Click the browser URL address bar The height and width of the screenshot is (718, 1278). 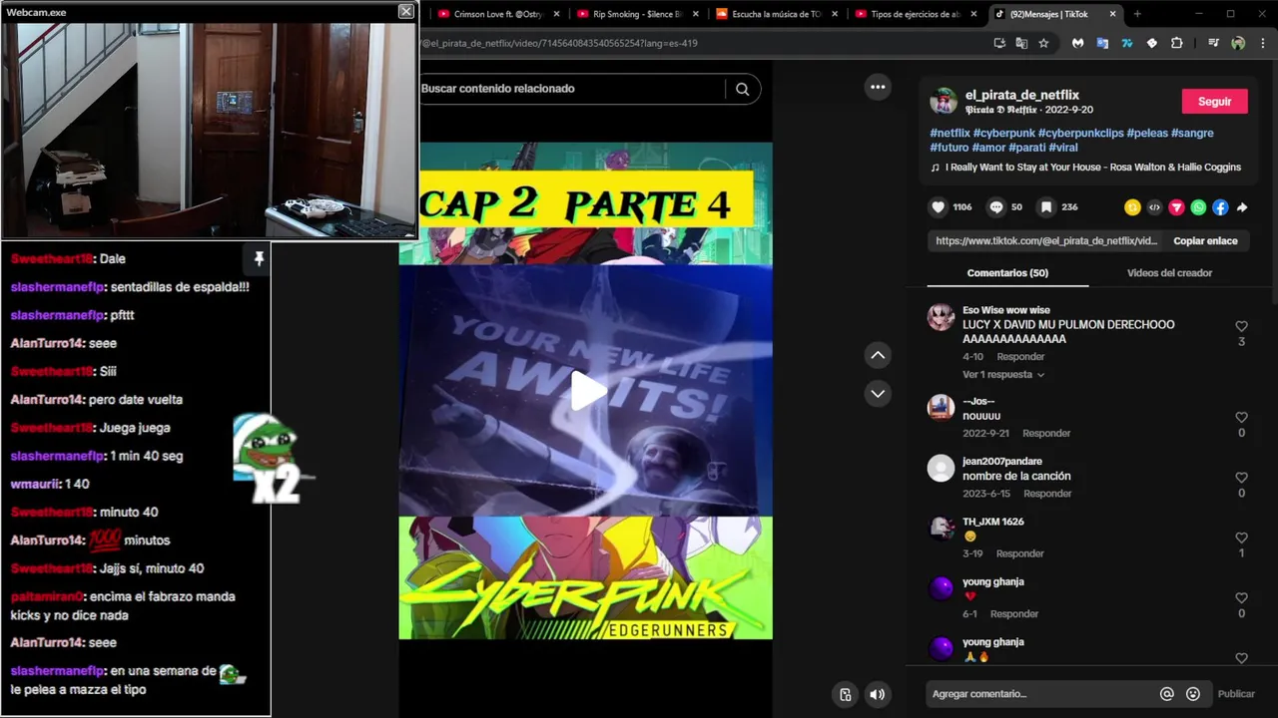pos(699,43)
